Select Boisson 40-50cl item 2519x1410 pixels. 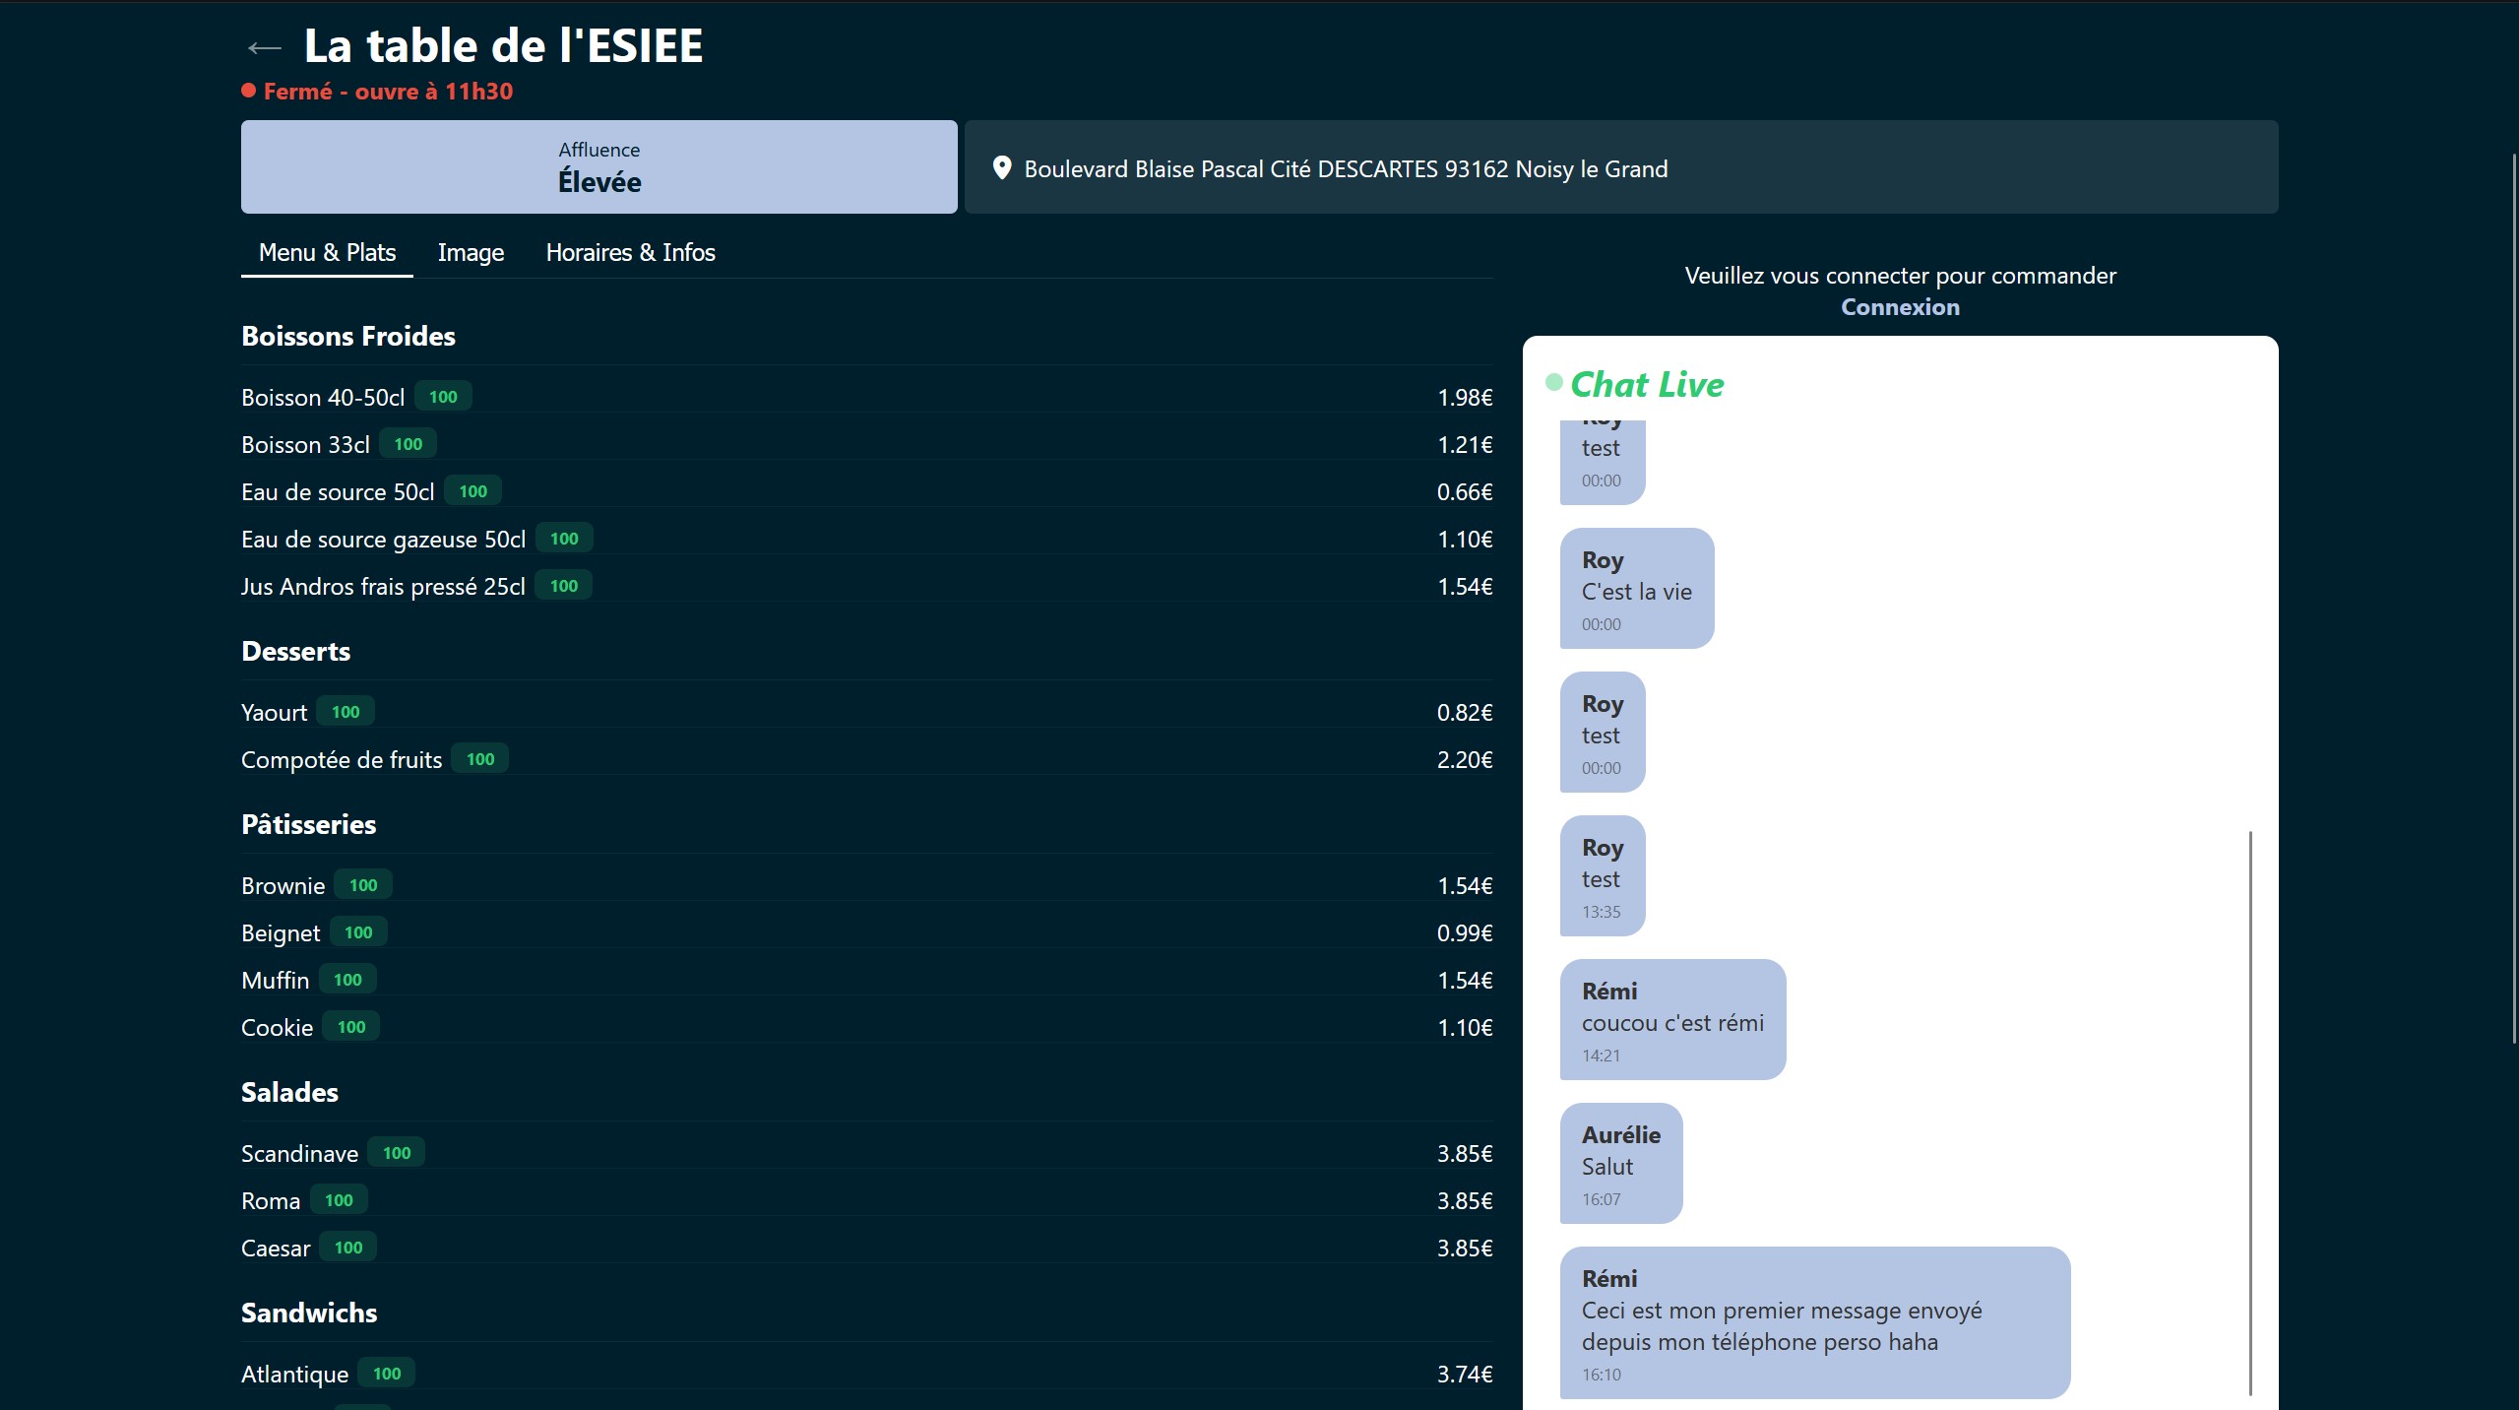pos(866,397)
